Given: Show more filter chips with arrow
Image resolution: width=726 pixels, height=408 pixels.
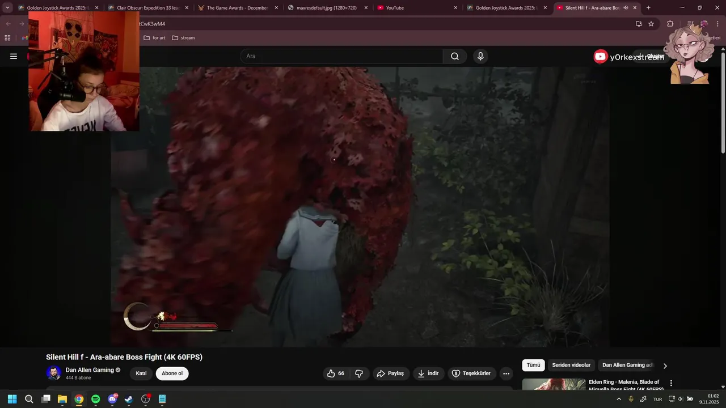Looking at the screenshot, I should coord(665,365).
